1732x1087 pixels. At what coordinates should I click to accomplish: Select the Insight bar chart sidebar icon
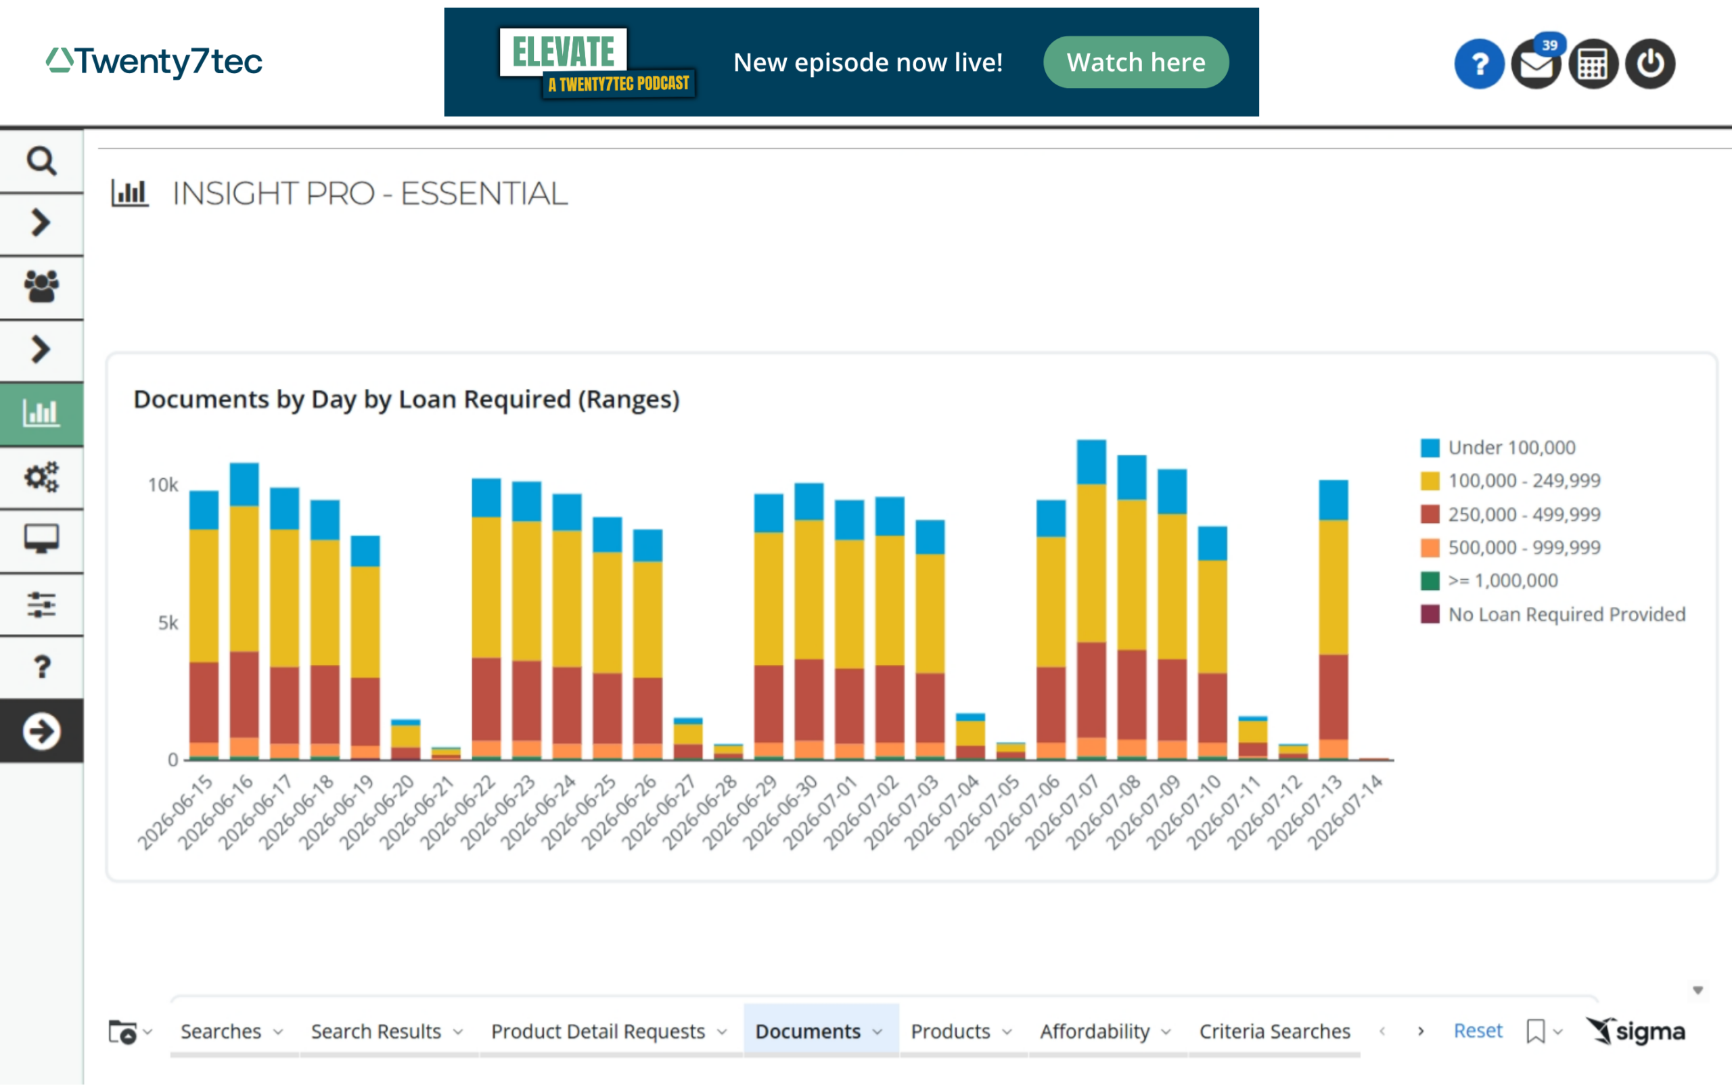(41, 413)
